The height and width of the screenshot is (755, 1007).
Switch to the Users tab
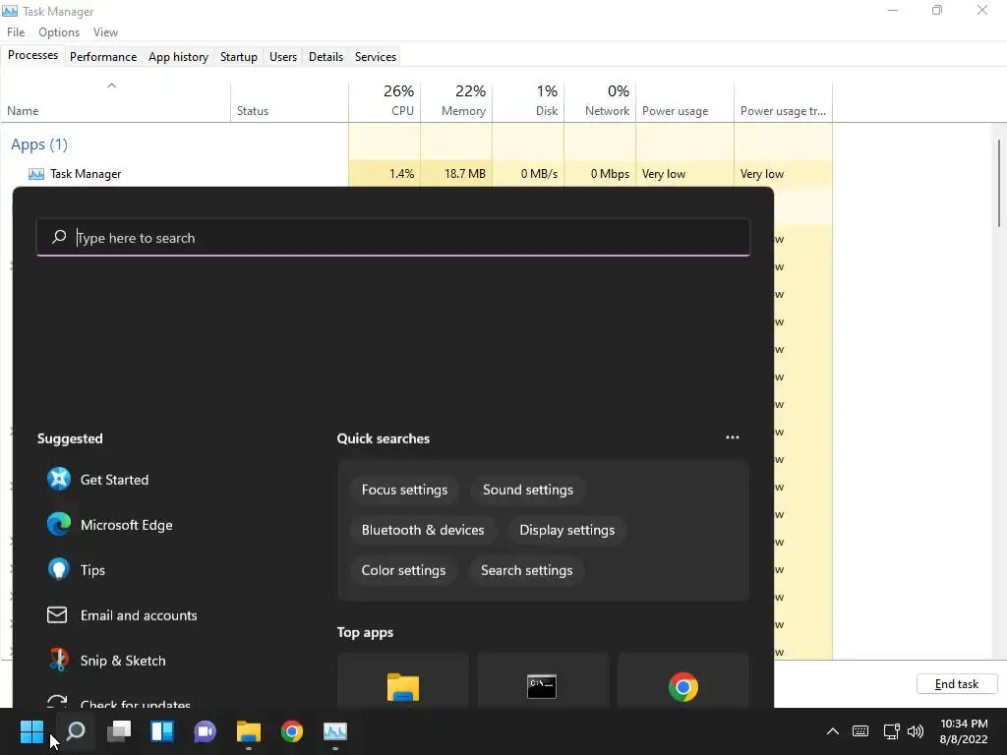pyautogui.click(x=283, y=56)
